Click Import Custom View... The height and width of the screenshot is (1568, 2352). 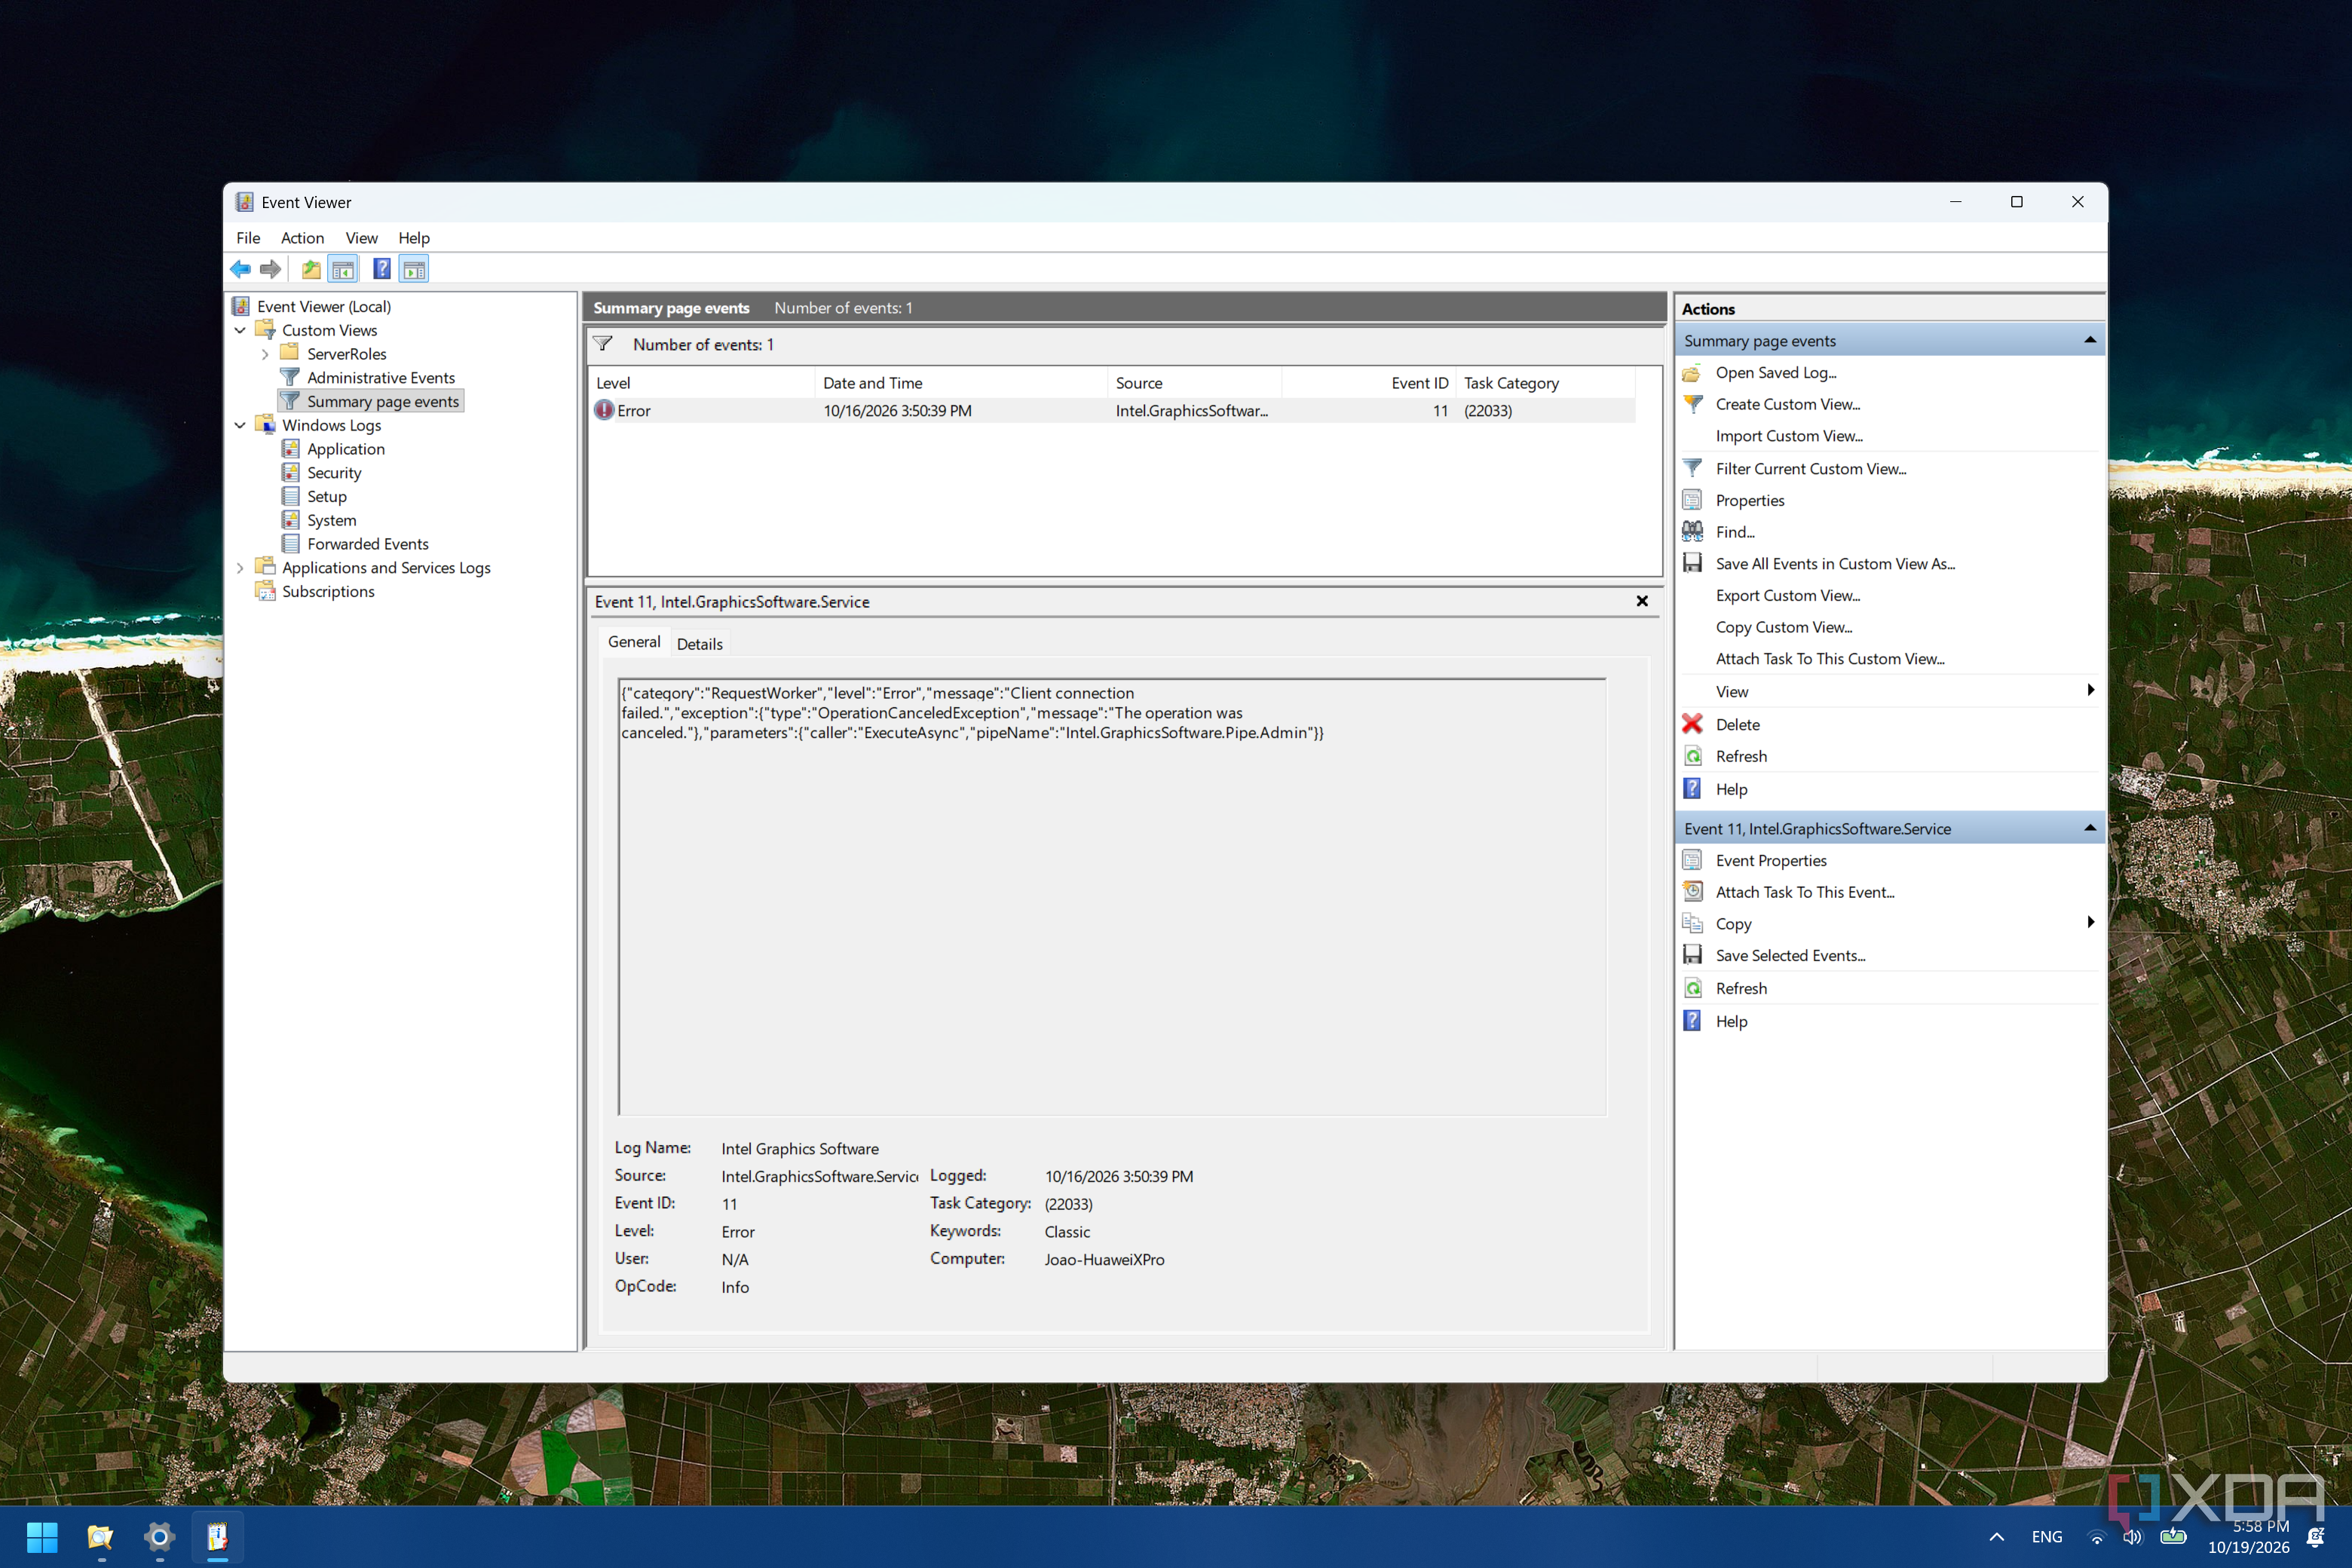coord(1789,436)
